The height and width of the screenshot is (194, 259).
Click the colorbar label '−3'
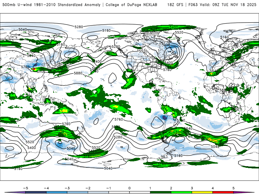pos(67,188)
